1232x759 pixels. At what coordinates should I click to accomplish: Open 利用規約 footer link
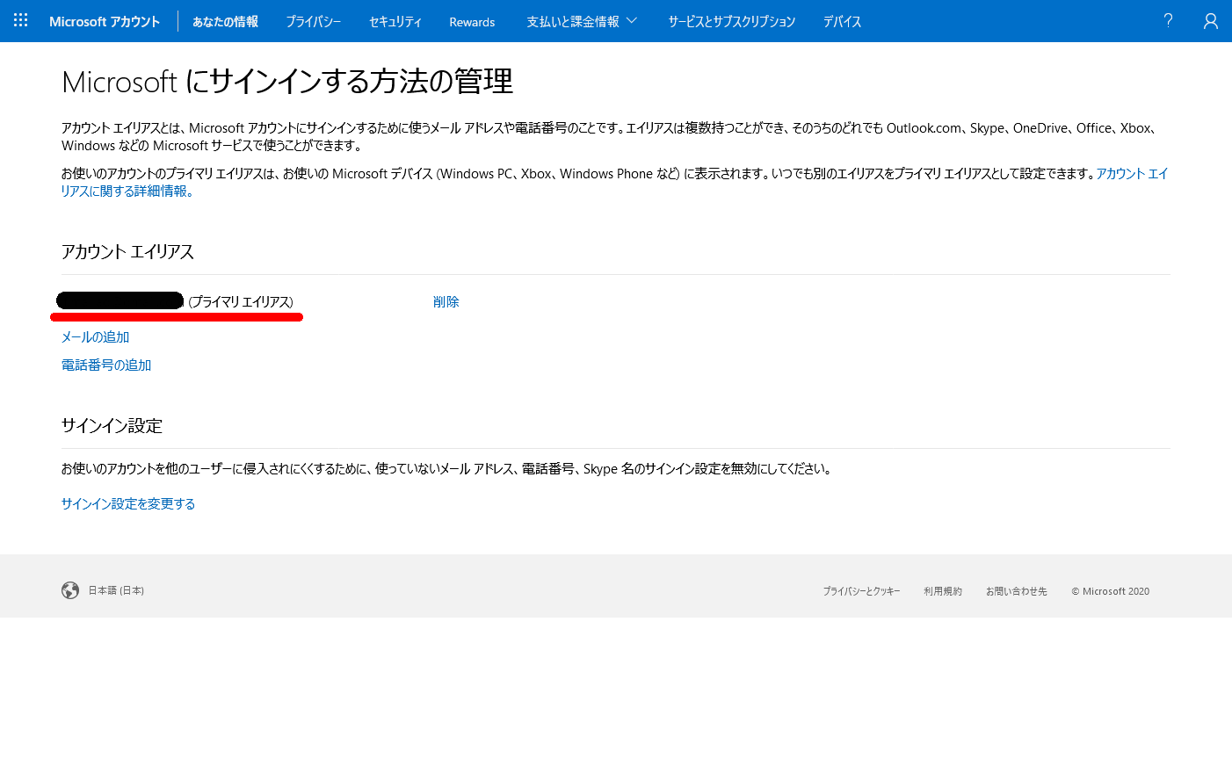[943, 591]
